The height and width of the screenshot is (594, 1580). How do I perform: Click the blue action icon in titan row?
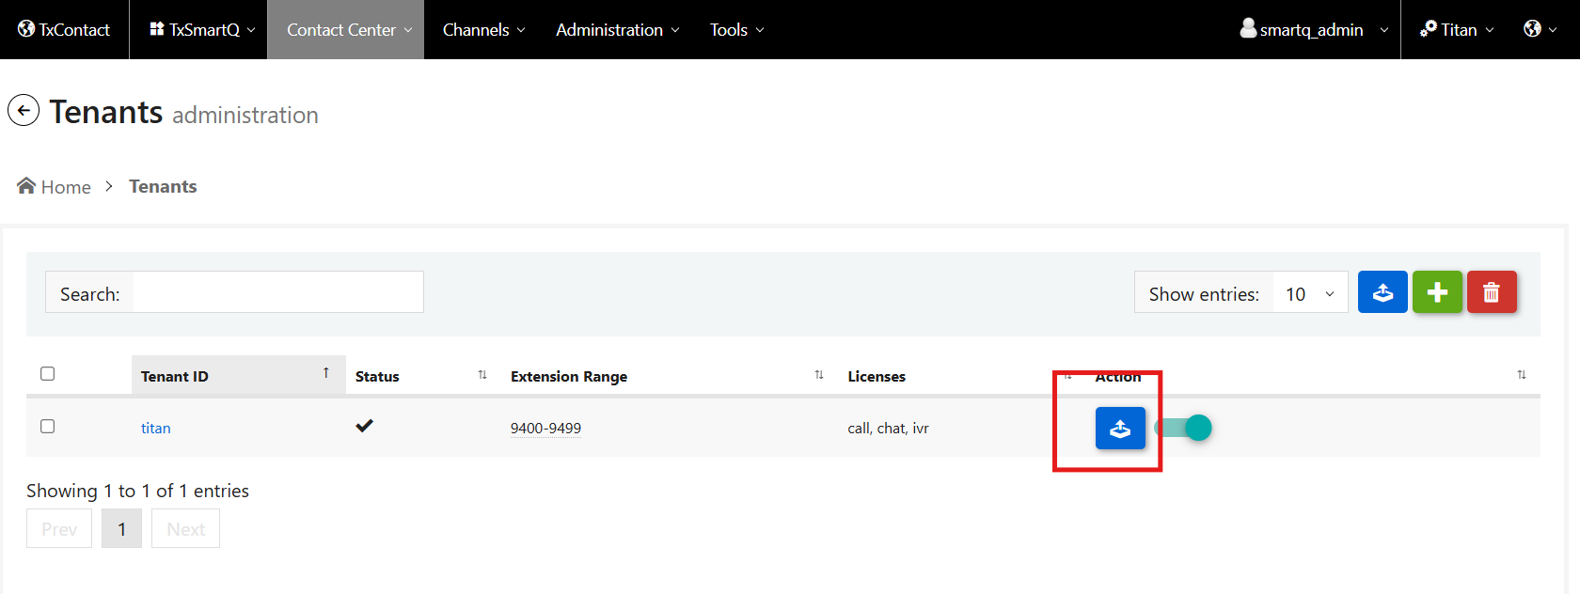[1120, 429]
